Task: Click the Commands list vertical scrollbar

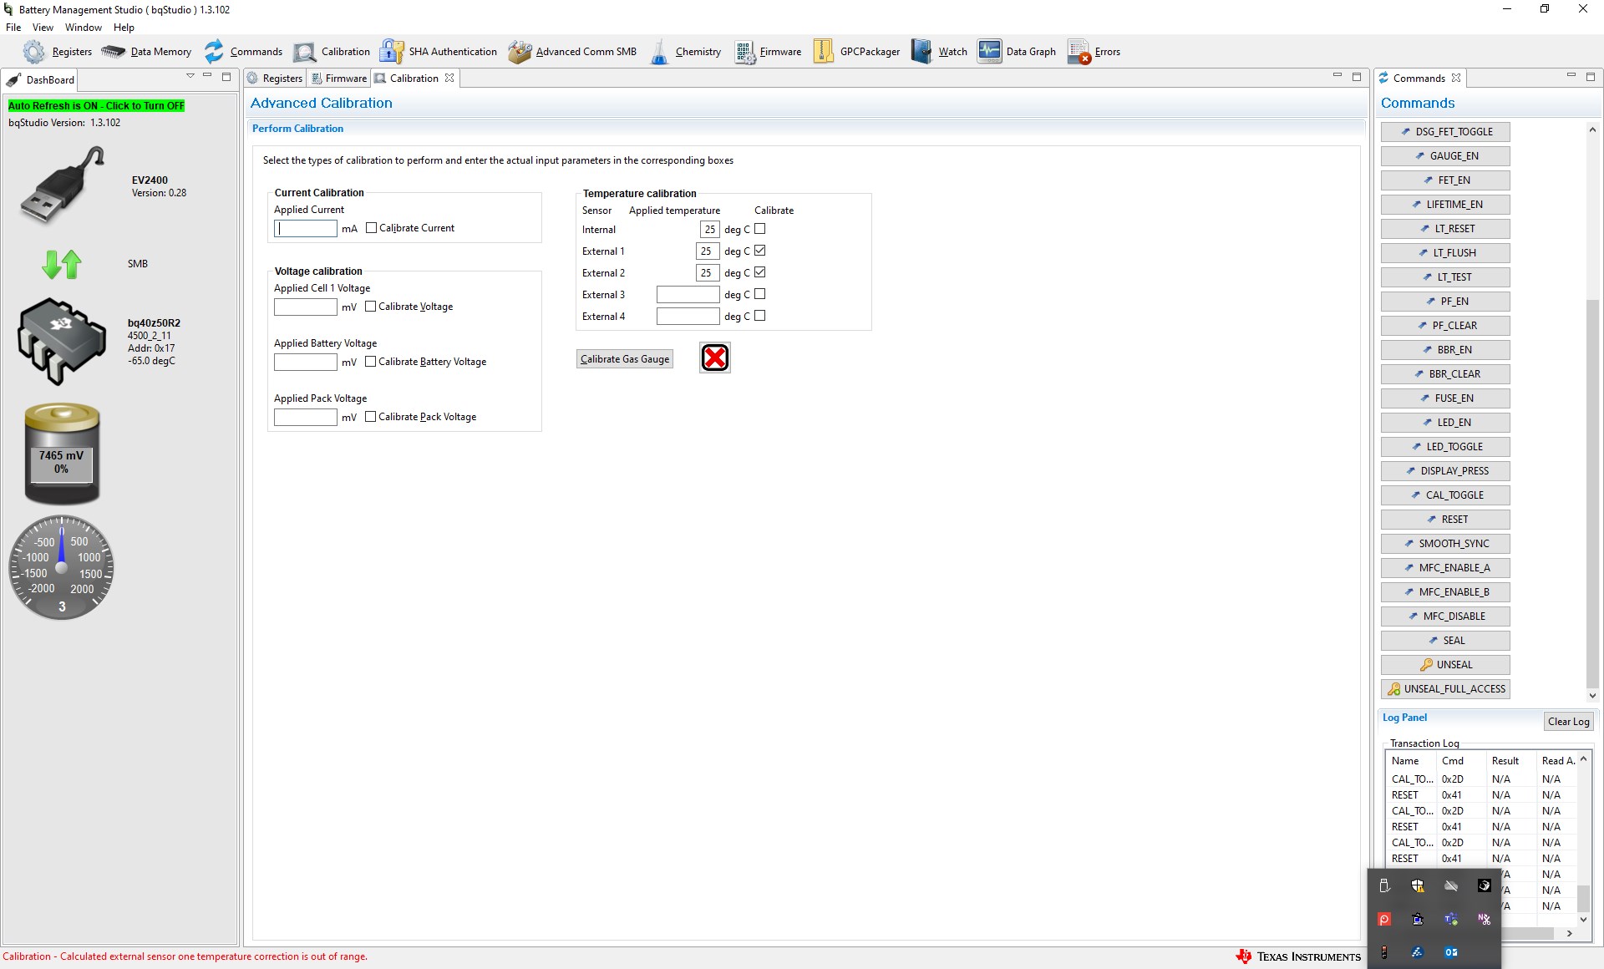Action: pyautogui.click(x=1592, y=493)
